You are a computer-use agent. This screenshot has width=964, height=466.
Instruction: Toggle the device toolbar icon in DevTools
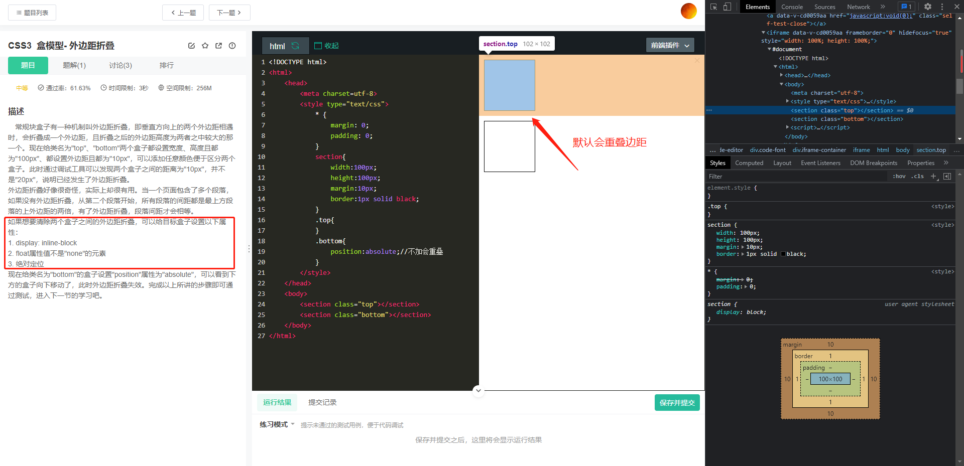tap(727, 7)
